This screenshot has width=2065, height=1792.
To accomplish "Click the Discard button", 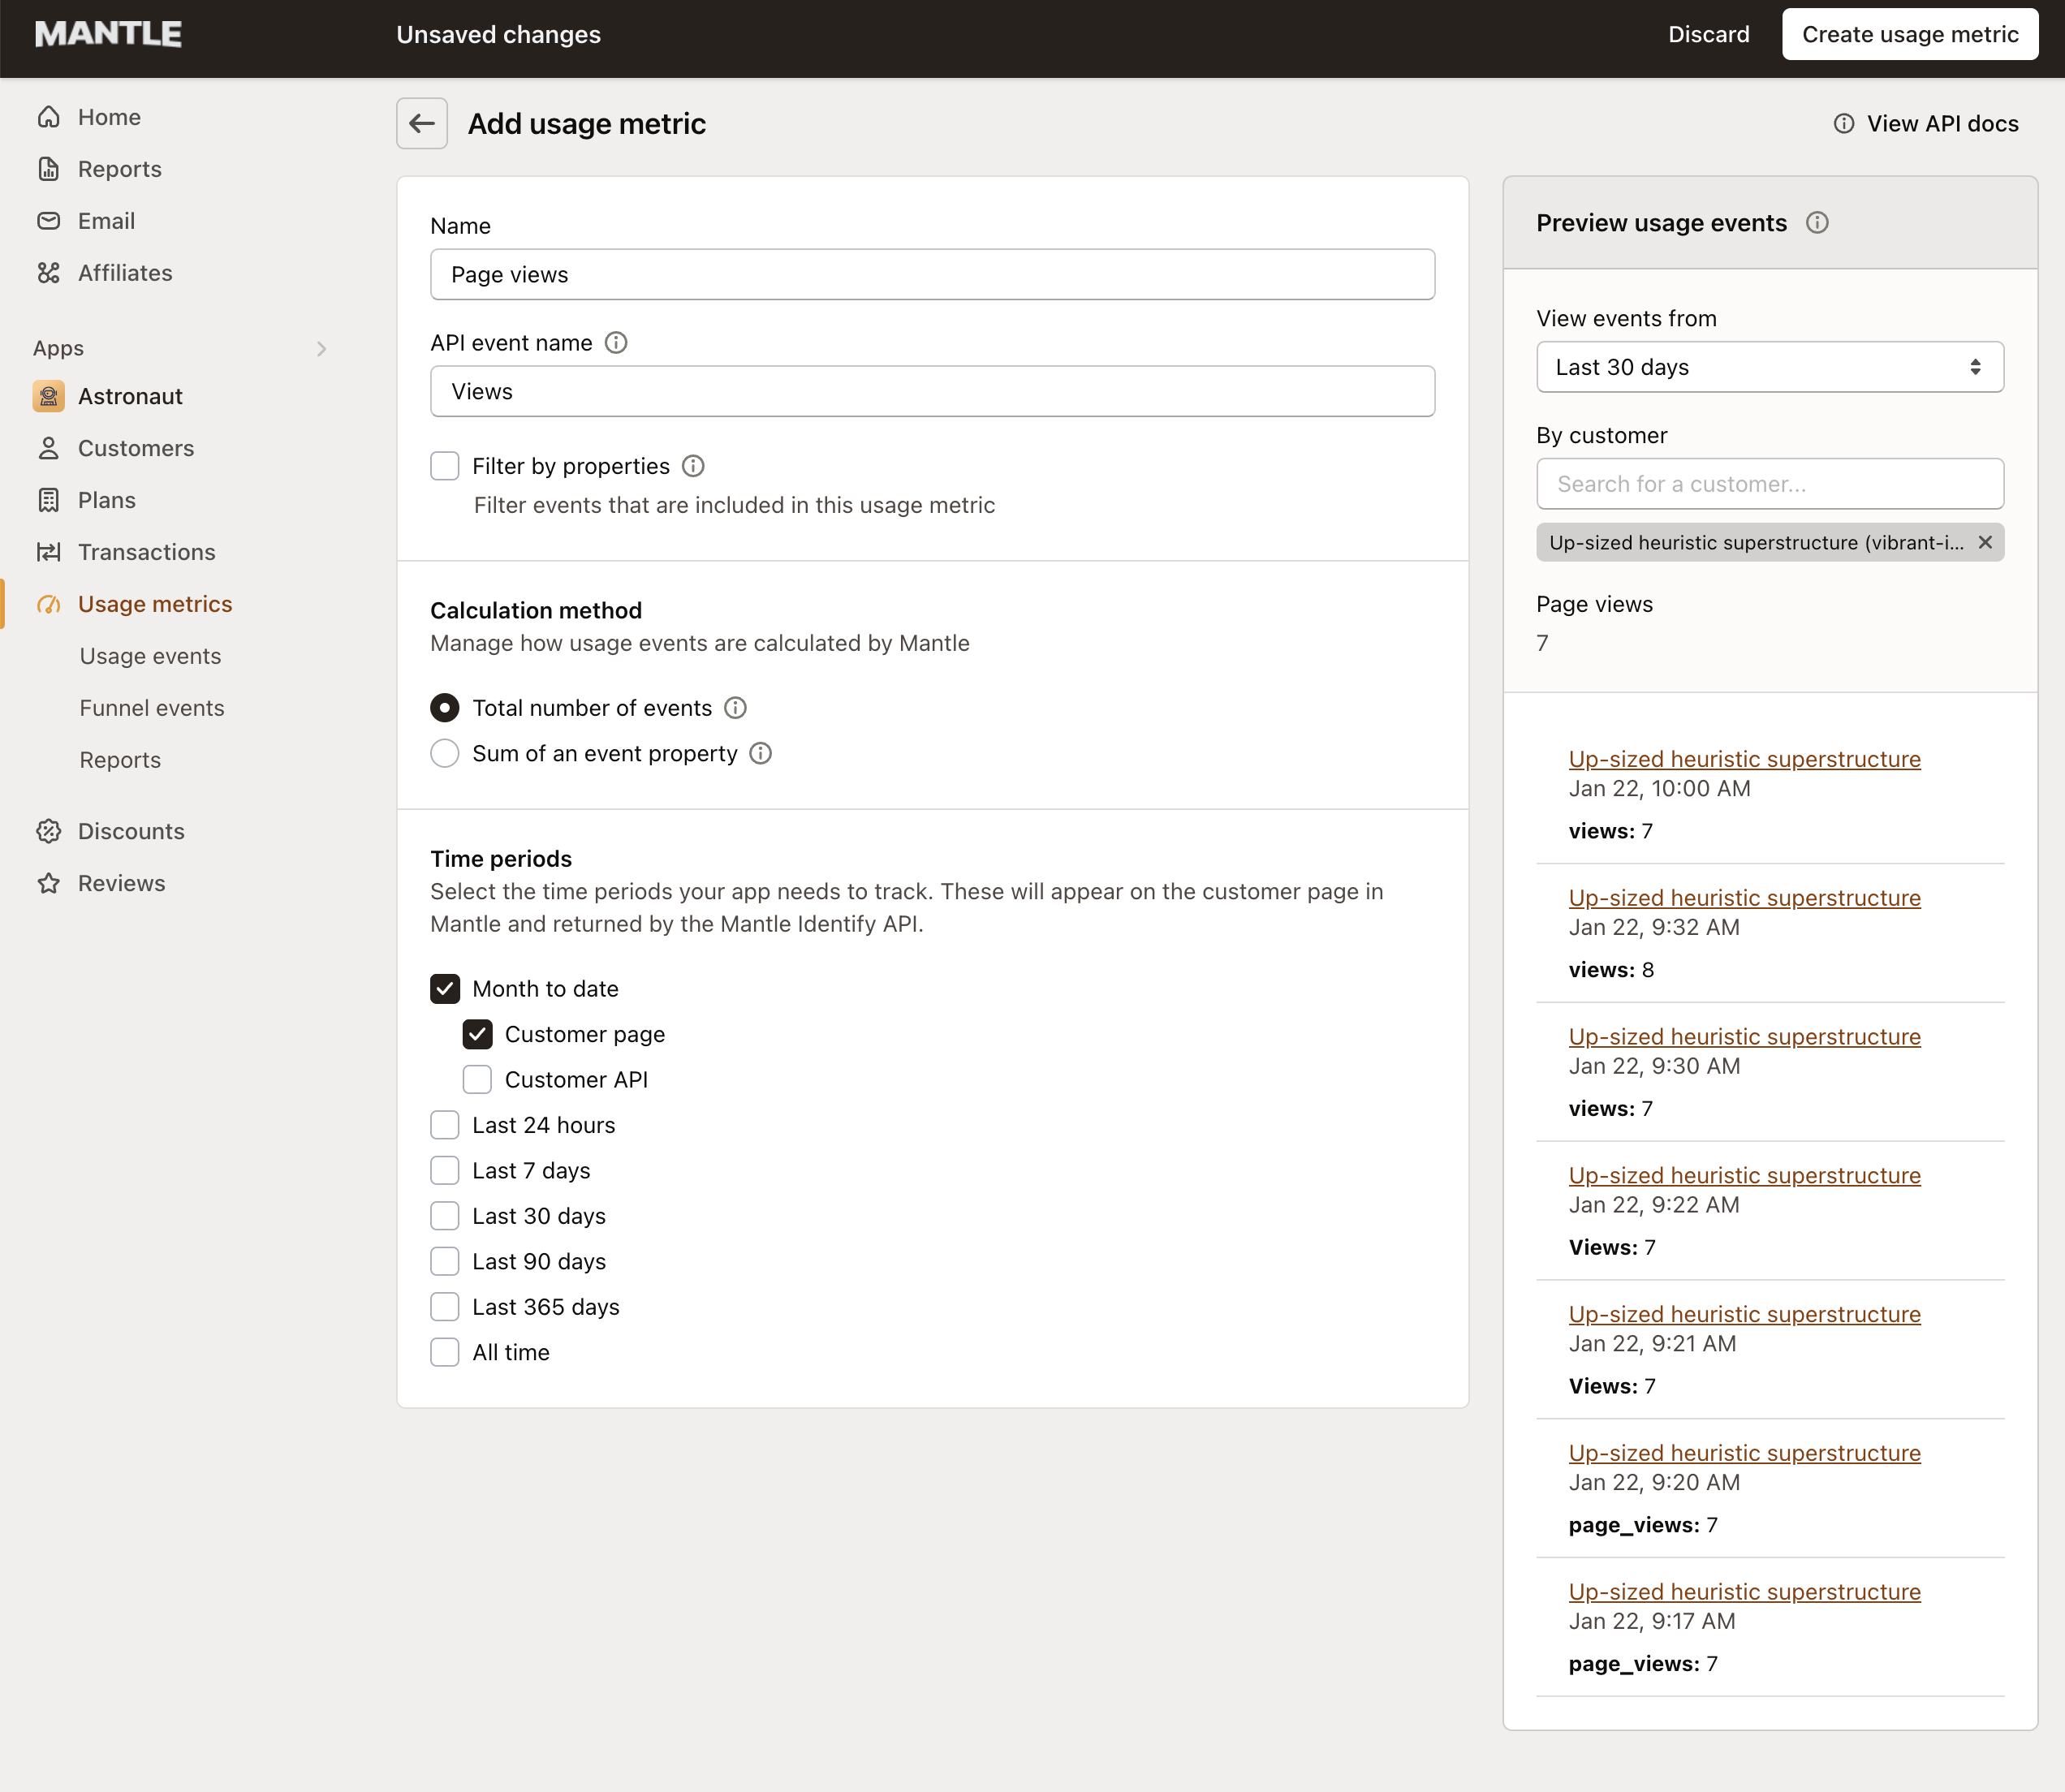I will point(1708,34).
